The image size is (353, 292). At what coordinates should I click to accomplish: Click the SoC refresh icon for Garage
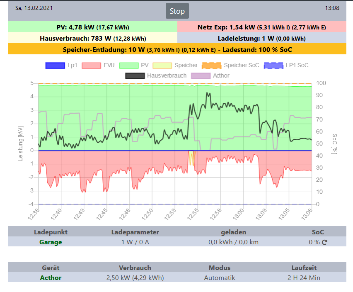pyautogui.click(x=324, y=242)
